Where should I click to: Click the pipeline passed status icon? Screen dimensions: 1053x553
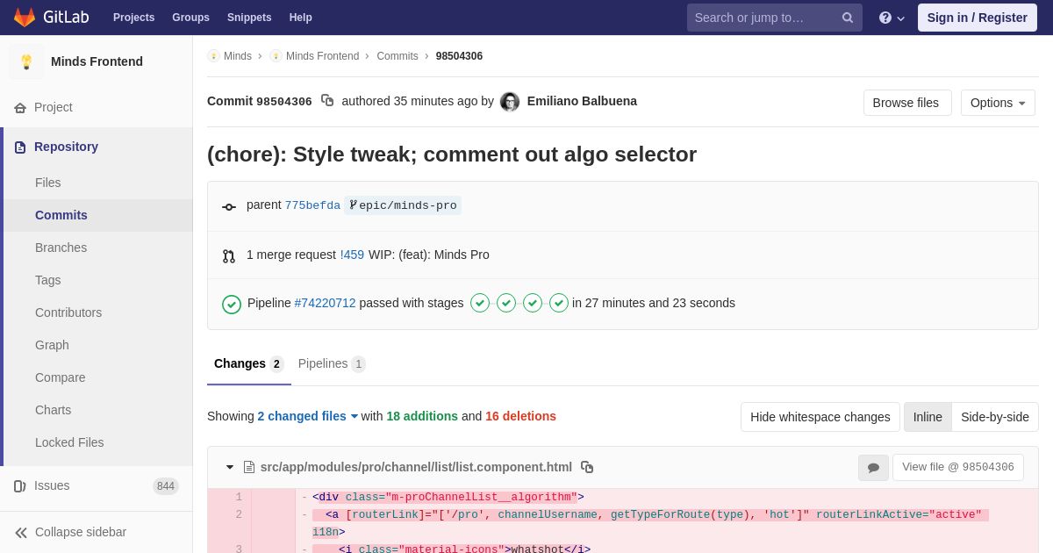[x=232, y=304]
